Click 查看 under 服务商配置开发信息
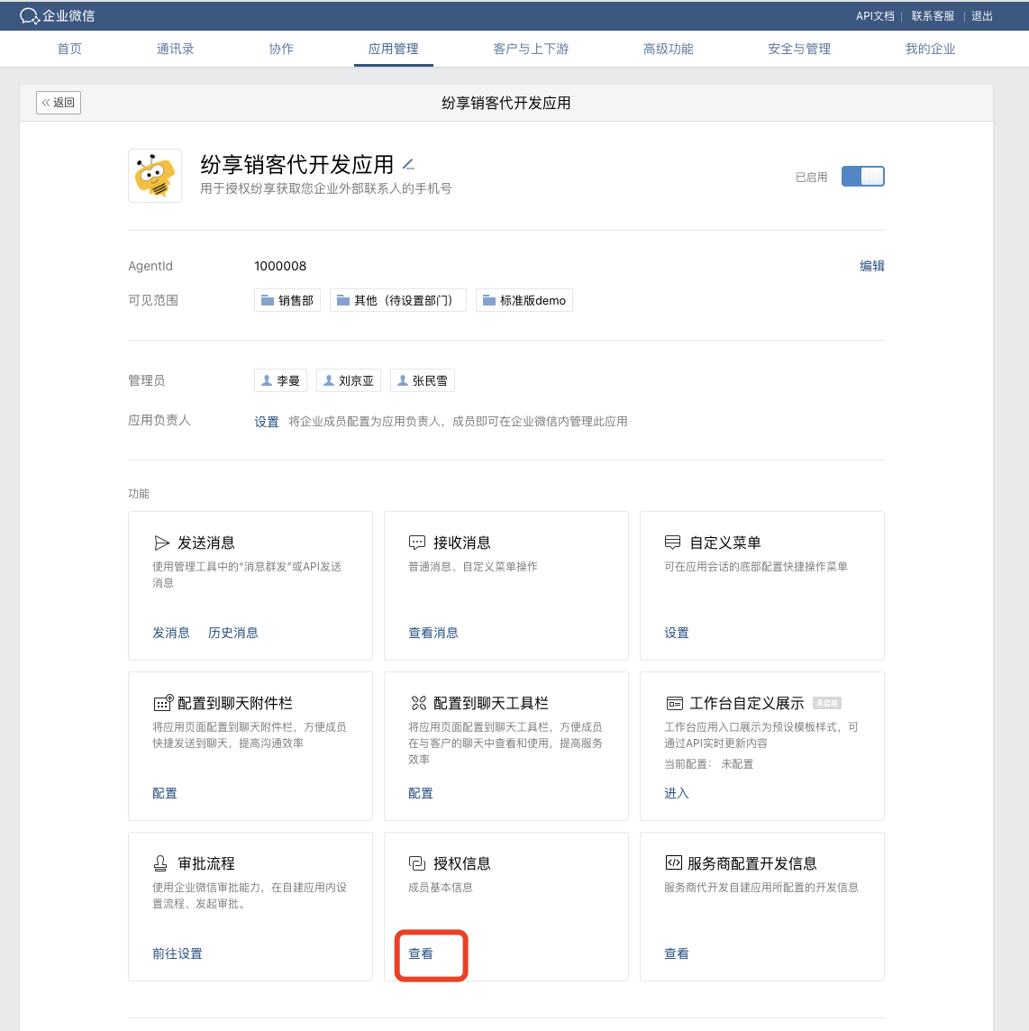Viewport: 1029px width, 1031px height. (677, 953)
